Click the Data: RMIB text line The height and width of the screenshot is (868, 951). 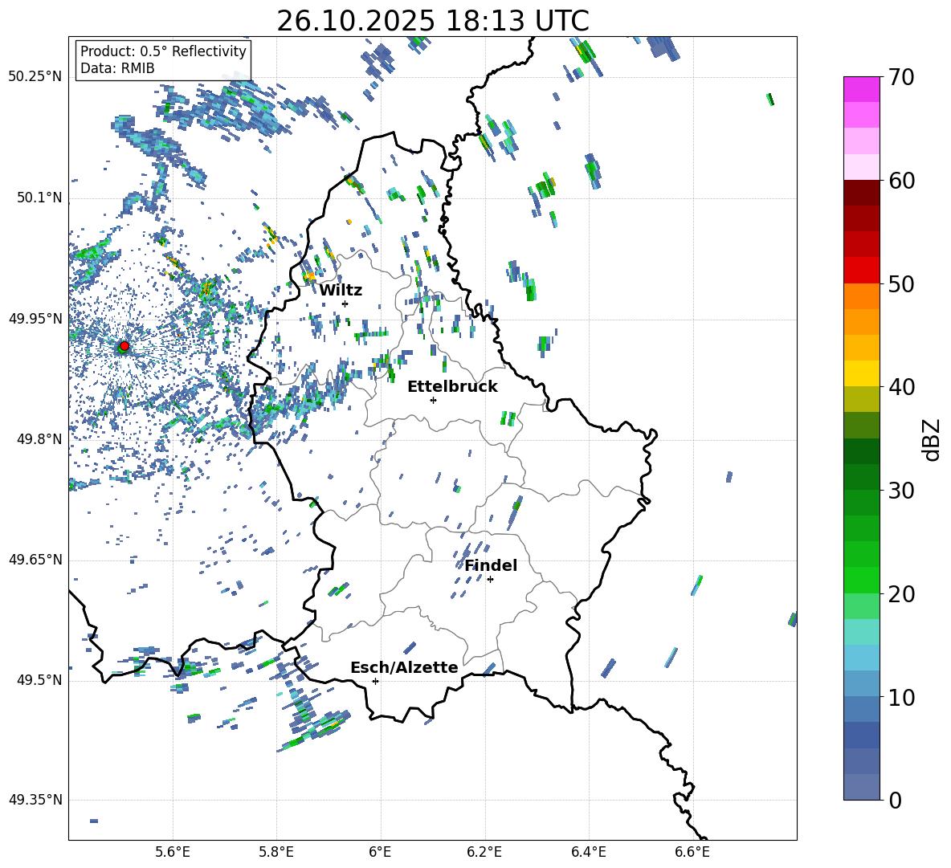117,68
